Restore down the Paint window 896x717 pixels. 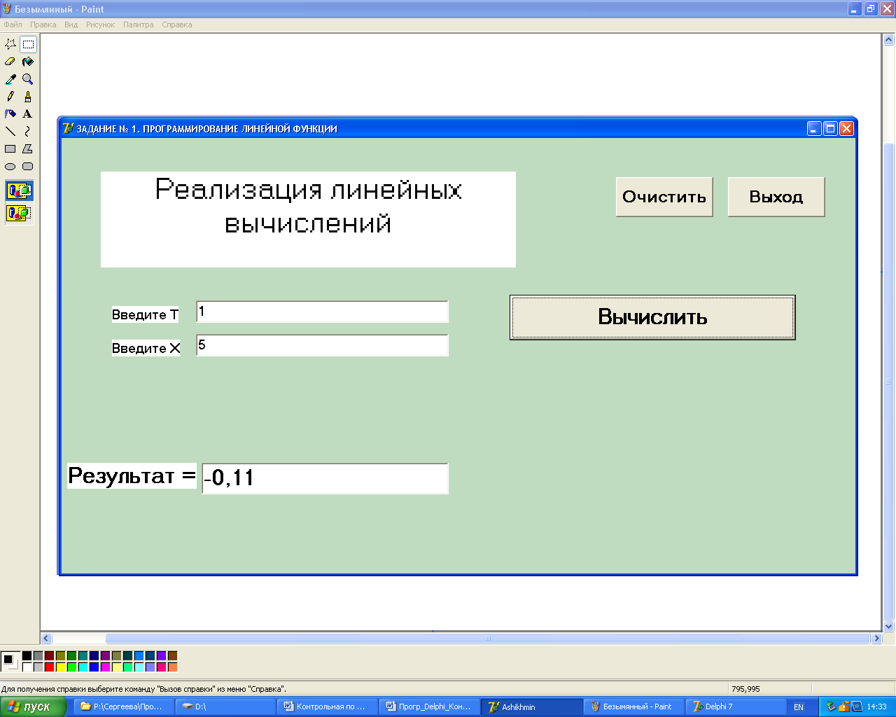[x=871, y=9]
